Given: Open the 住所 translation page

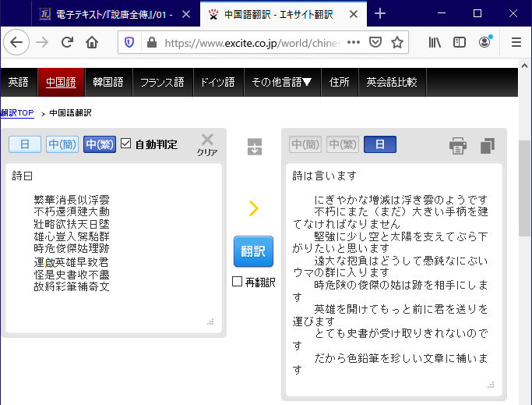Looking at the screenshot, I should tap(340, 82).
